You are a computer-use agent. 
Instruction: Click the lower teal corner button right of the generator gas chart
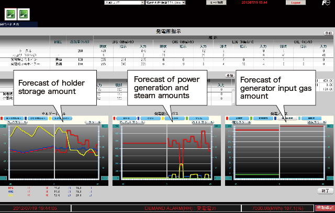point(330,178)
